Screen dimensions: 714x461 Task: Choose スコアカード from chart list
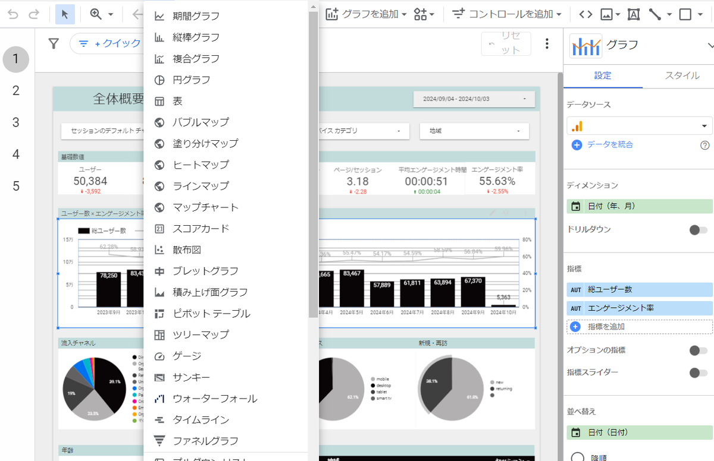(x=226, y=229)
